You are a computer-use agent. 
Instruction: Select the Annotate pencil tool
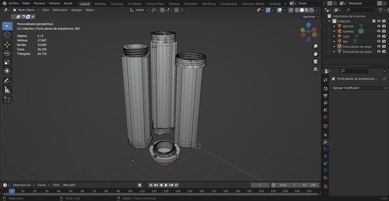[7, 81]
